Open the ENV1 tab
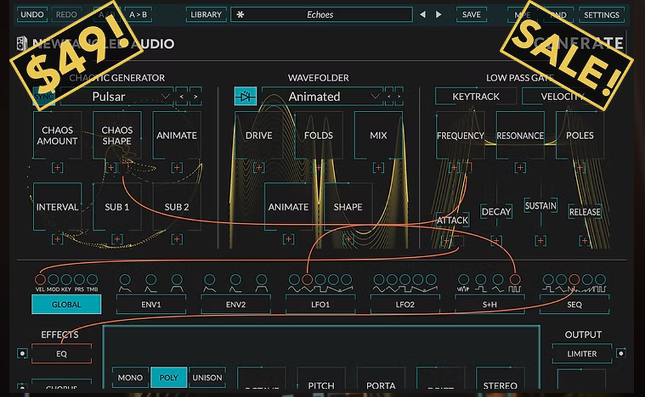The width and height of the screenshot is (645, 397). [x=151, y=305]
